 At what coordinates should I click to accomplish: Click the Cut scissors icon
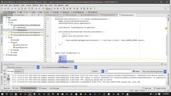point(19,9)
